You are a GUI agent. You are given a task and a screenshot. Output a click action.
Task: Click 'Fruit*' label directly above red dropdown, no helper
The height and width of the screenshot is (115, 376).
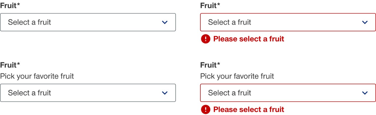(x=210, y=6)
